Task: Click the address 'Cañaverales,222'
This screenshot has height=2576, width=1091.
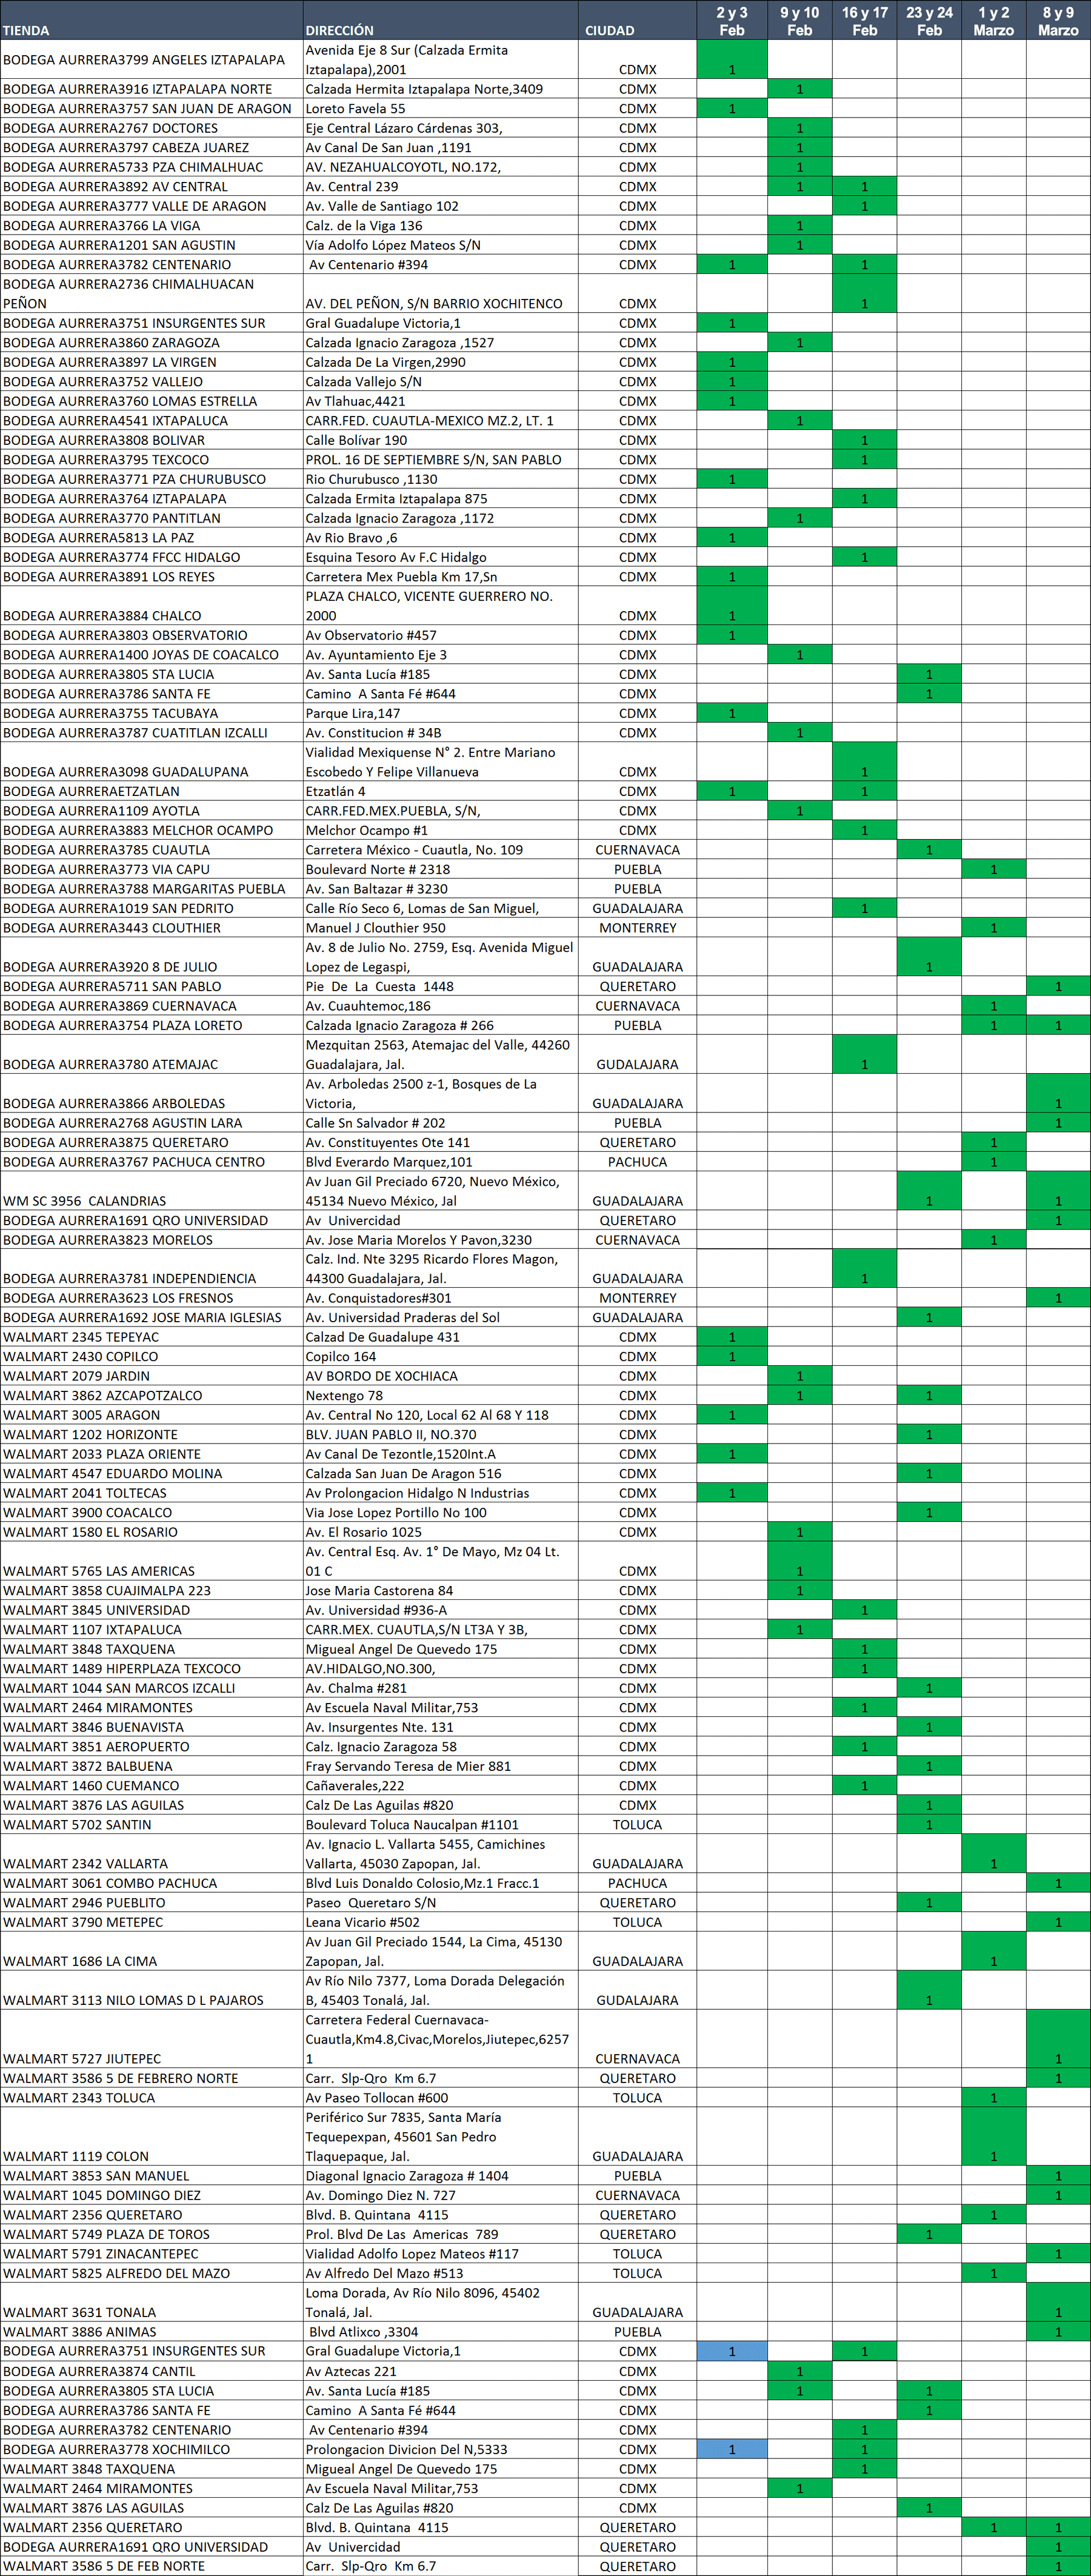Action: pyautogui.click(x=355, y=1785)
